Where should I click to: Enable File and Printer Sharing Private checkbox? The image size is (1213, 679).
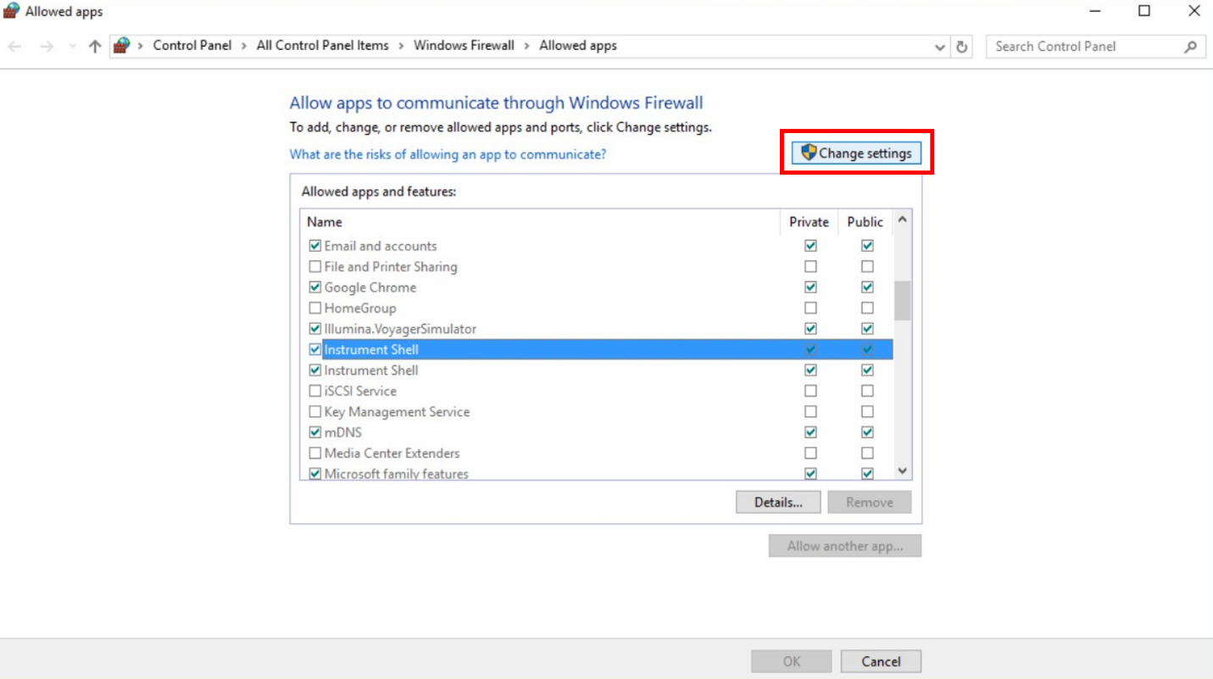810,267
